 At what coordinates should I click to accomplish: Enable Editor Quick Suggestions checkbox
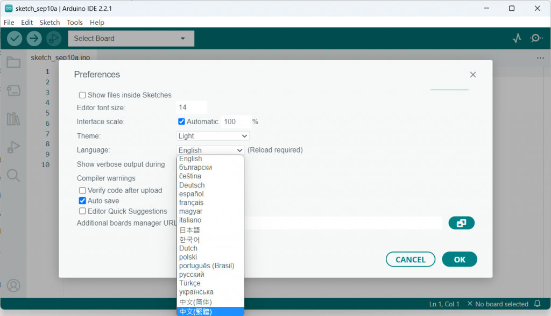pyautogui.click(x=82, y=211)
